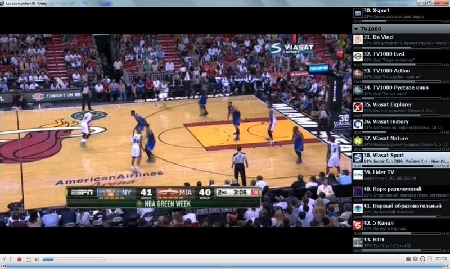Click the Xsport channel logo icon
450x269 pixels.
tap(358, 13)
